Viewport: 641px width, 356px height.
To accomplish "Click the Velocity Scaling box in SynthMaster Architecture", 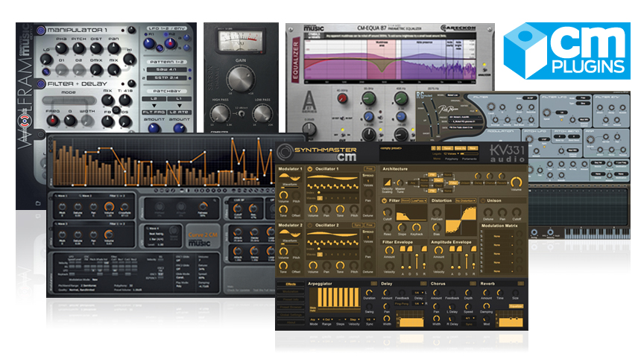I will tap(387, 182).
